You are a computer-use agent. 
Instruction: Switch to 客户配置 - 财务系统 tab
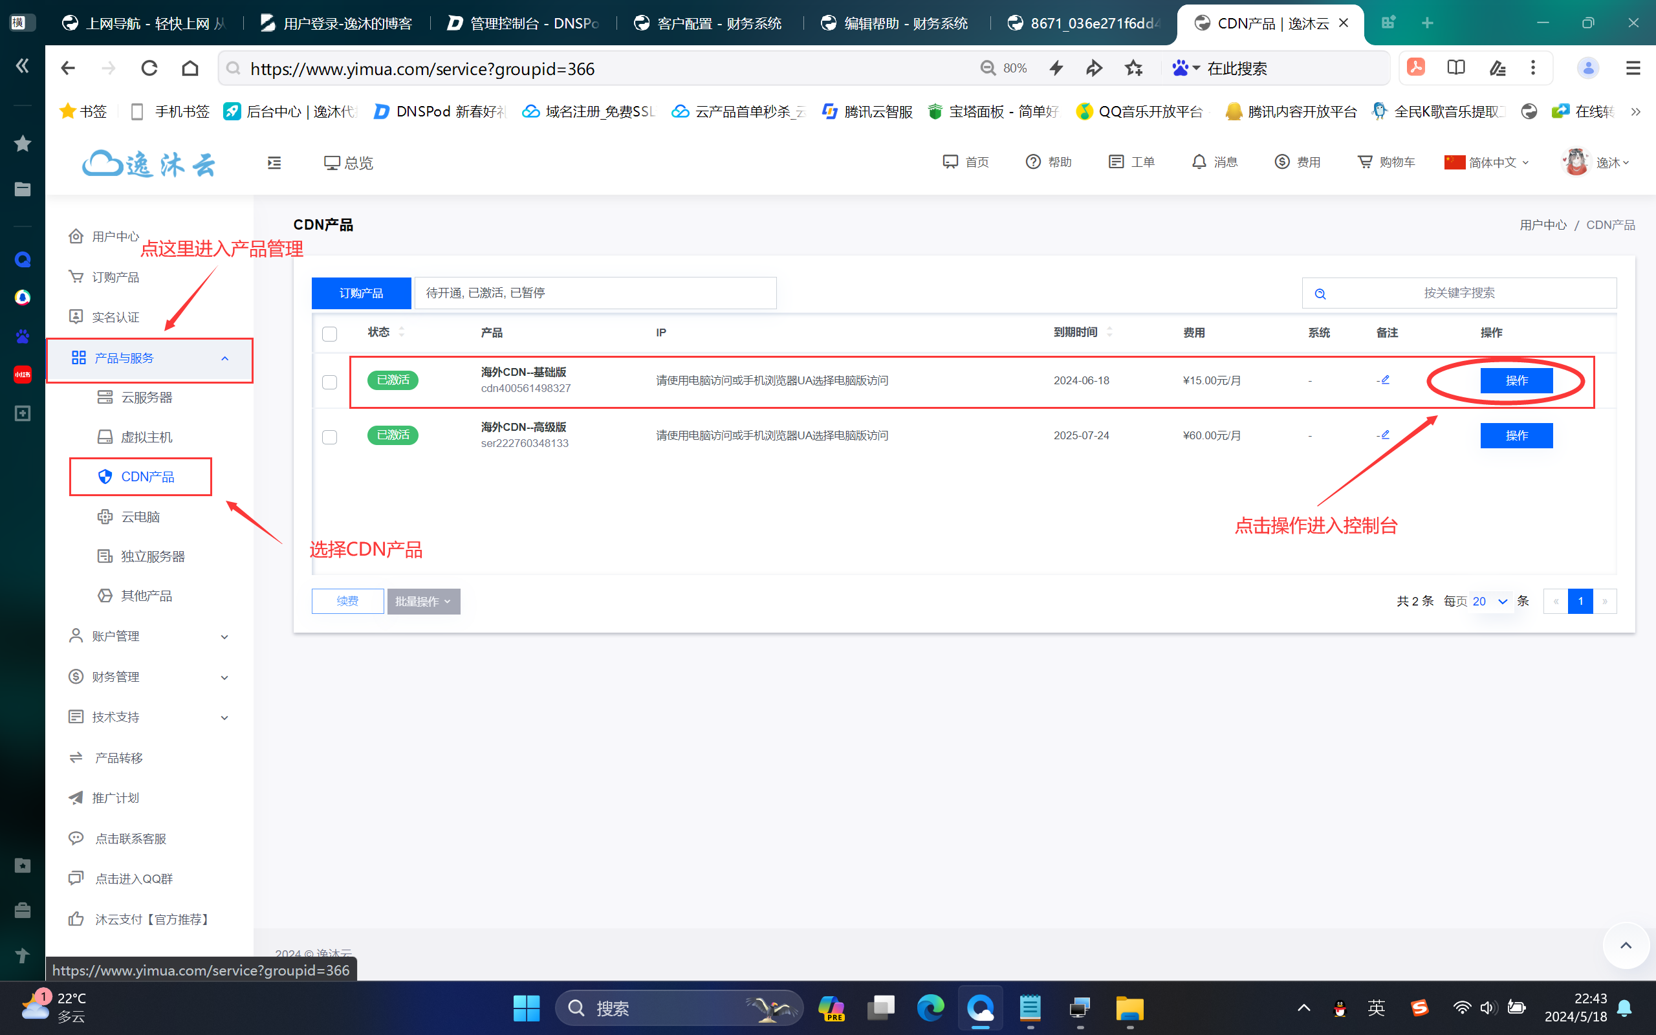coord(709,23)
